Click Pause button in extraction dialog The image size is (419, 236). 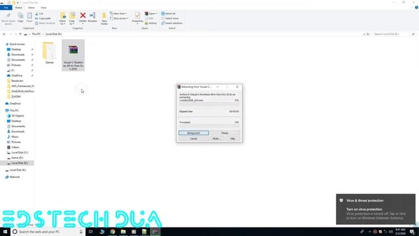click(225, 132)
